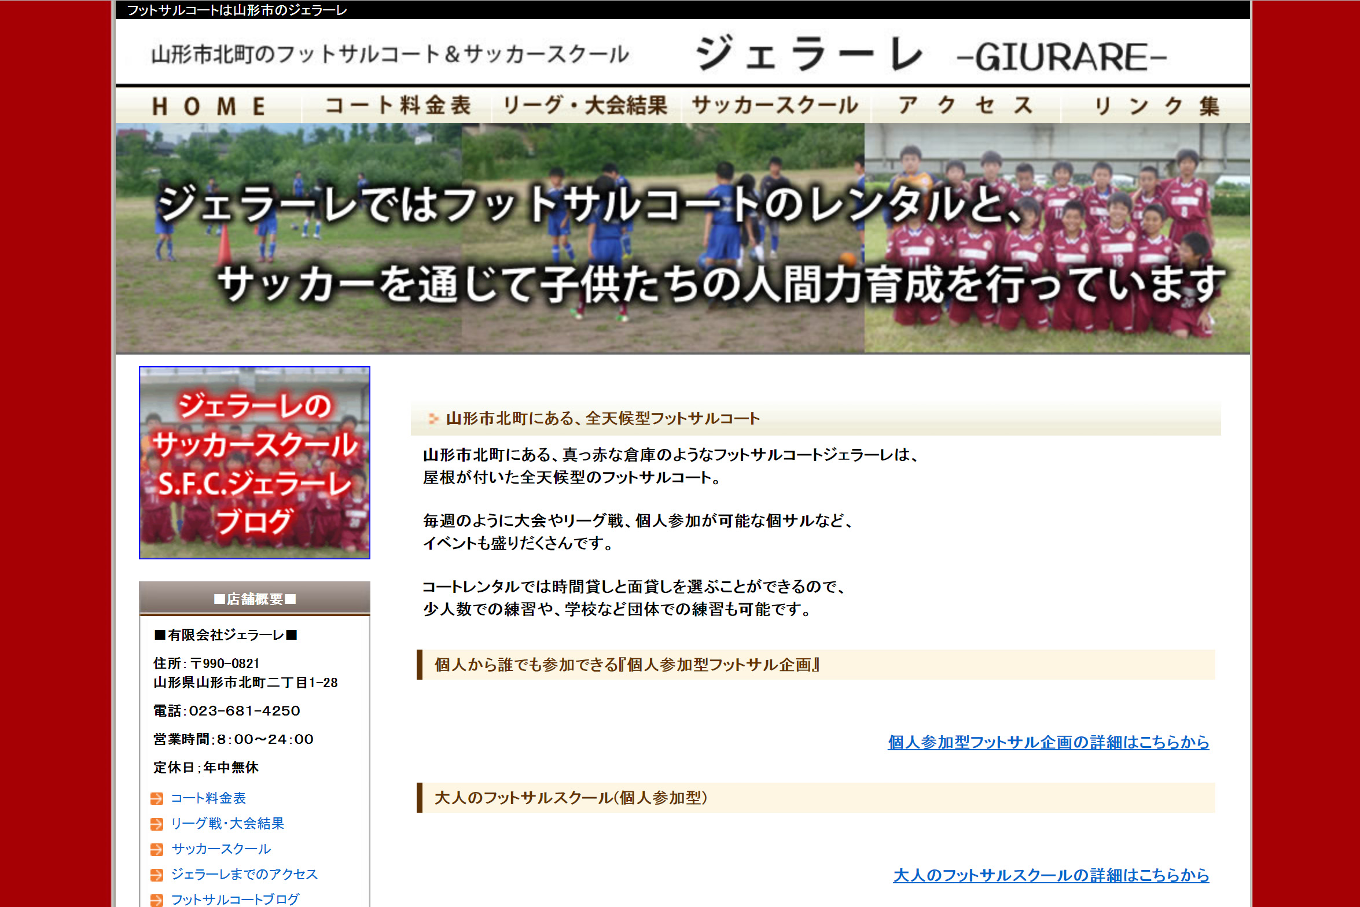Viewport: 1360px width, 907px height.
Task: Click orange arrow icon beside フットサルコートブログ
Action: 156,900
